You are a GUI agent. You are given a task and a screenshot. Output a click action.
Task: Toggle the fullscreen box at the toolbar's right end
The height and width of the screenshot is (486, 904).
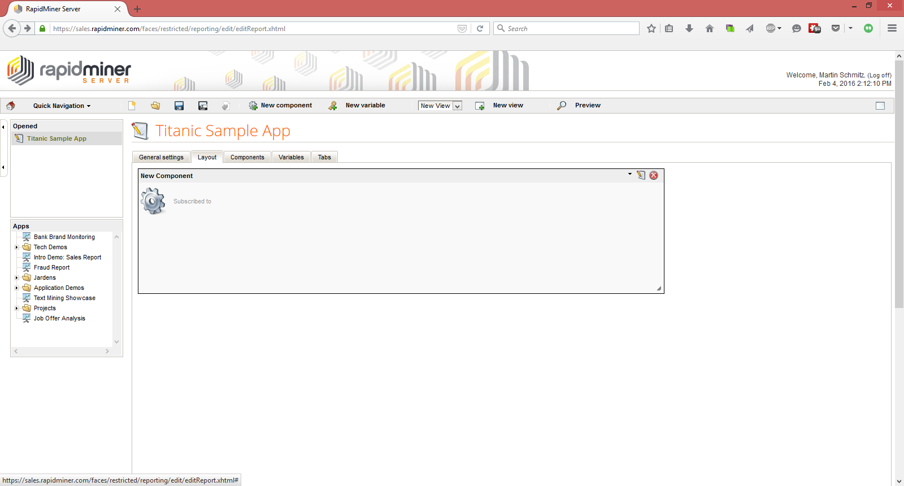[880, 106]
